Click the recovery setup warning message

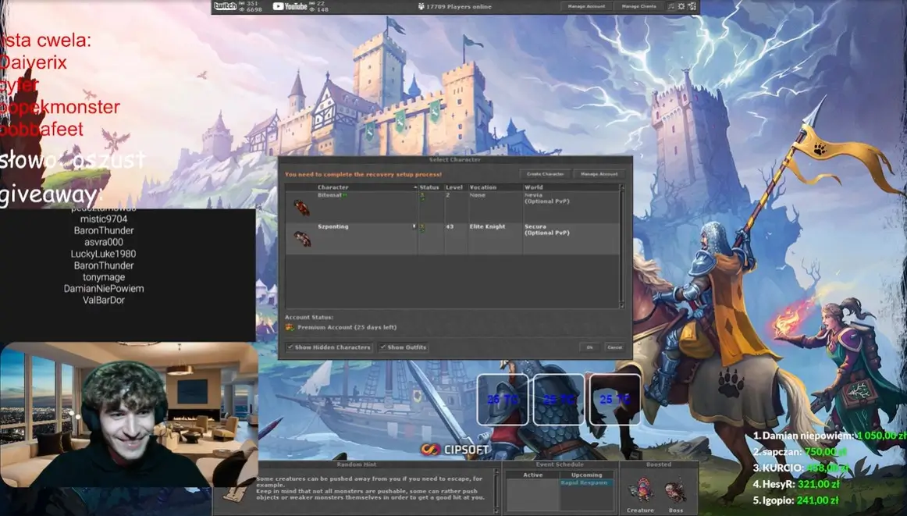coord(363,174)
